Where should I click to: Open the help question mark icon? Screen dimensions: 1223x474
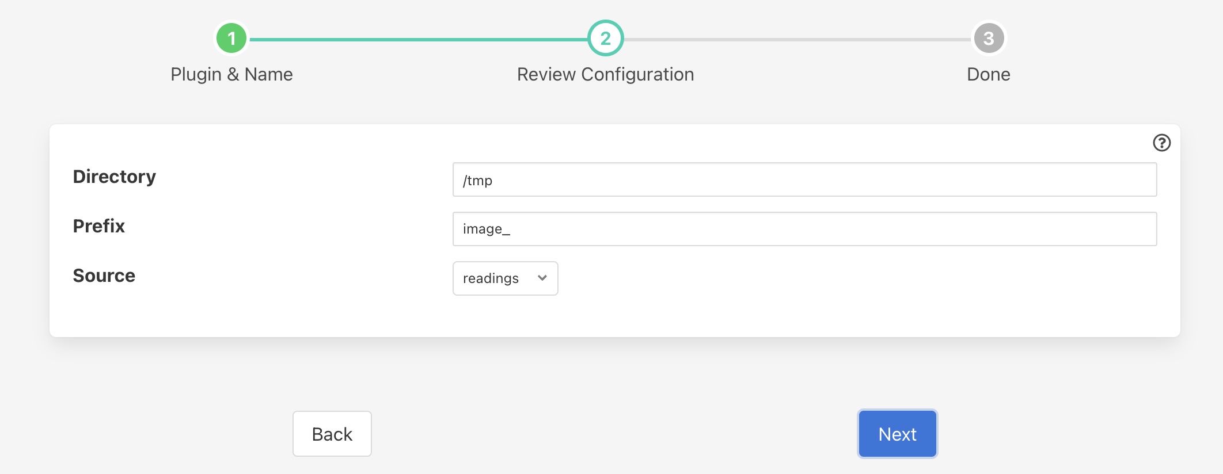(x=1161, y=143)
